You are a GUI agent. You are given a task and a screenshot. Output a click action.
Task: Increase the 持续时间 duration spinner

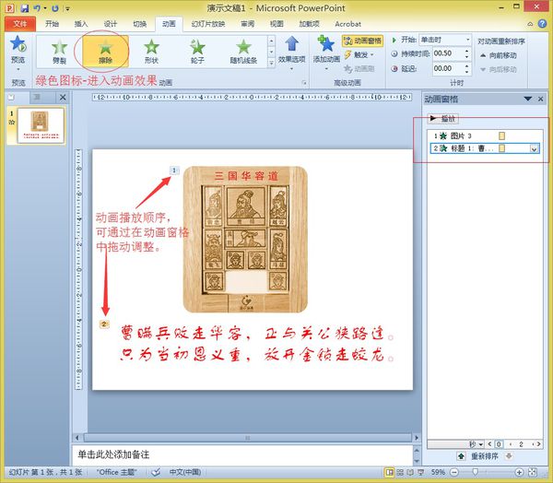point(467,51)
